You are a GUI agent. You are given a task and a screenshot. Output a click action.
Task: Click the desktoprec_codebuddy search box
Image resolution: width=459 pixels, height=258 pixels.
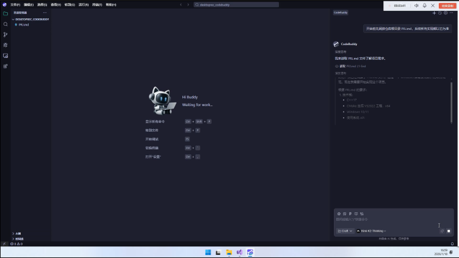[x=236, y=5]
